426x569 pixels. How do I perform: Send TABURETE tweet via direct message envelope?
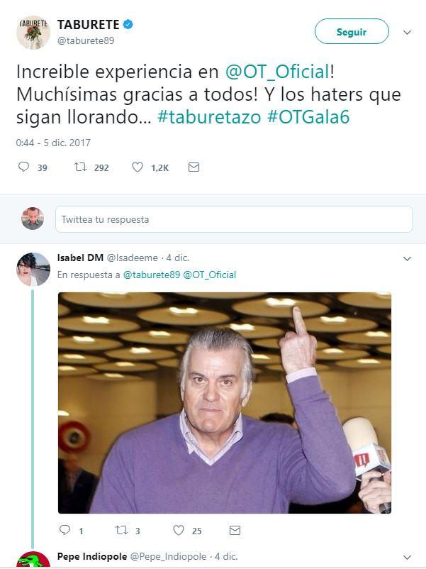194,167
